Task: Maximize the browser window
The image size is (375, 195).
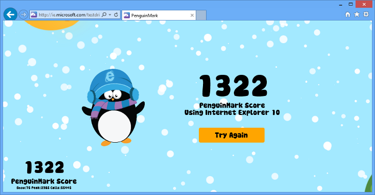Action: [351, 4]
